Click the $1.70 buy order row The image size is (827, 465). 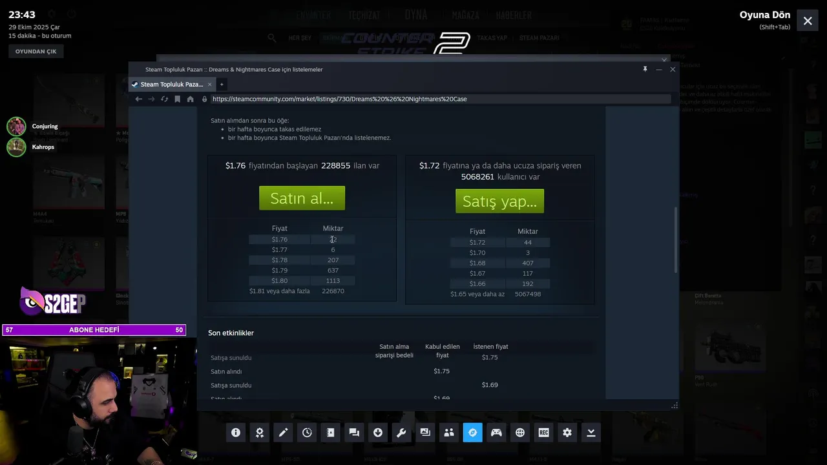point(500,253)
